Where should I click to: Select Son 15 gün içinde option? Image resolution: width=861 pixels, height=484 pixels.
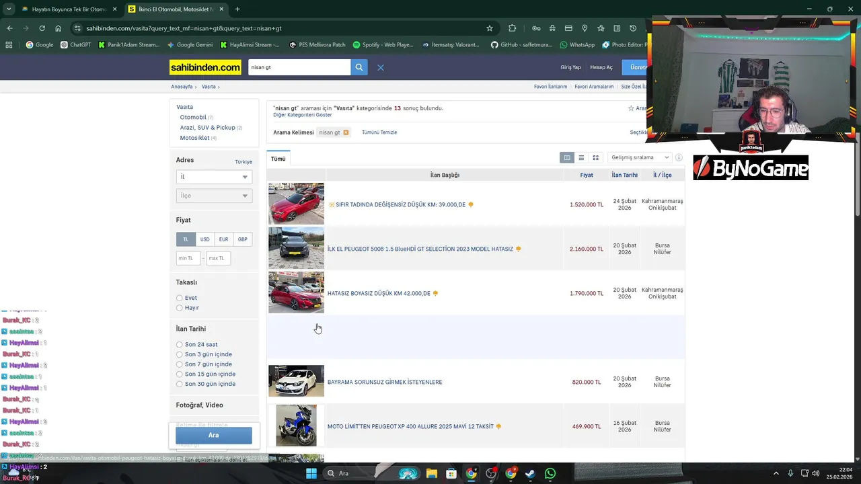point(180,374)
